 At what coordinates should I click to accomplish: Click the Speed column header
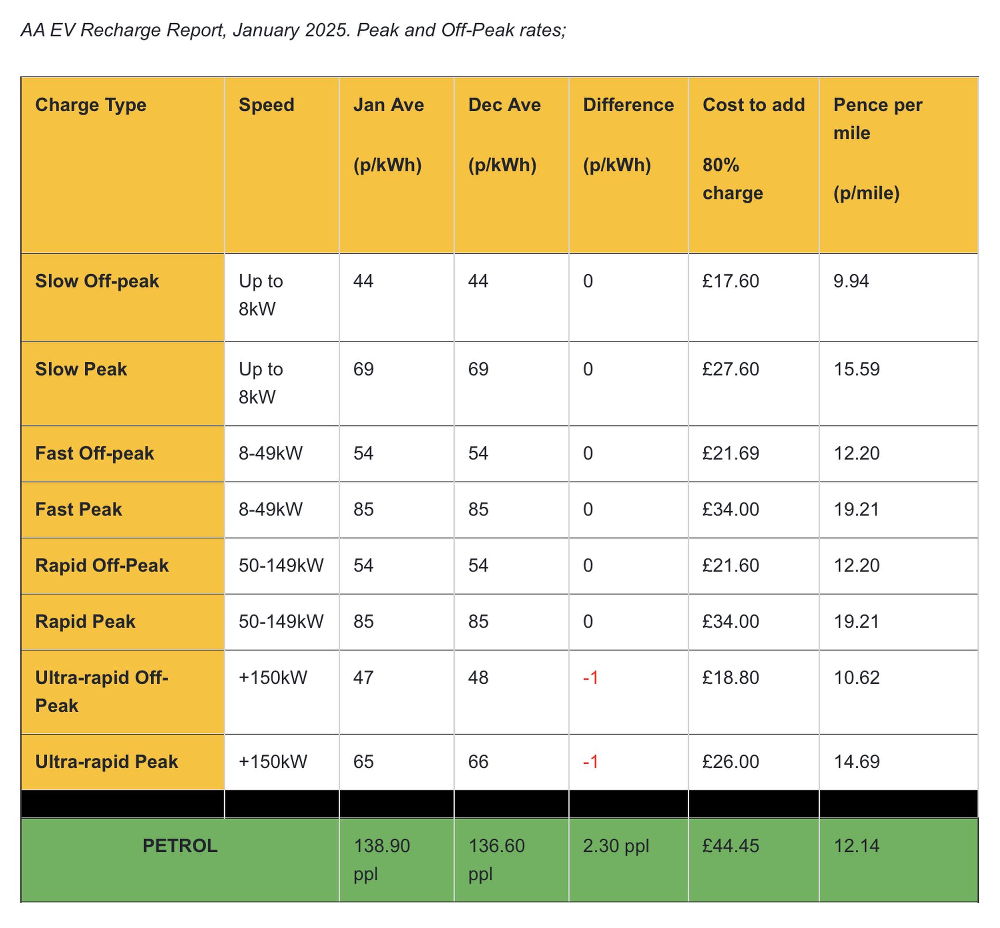(x=266, y=105)
